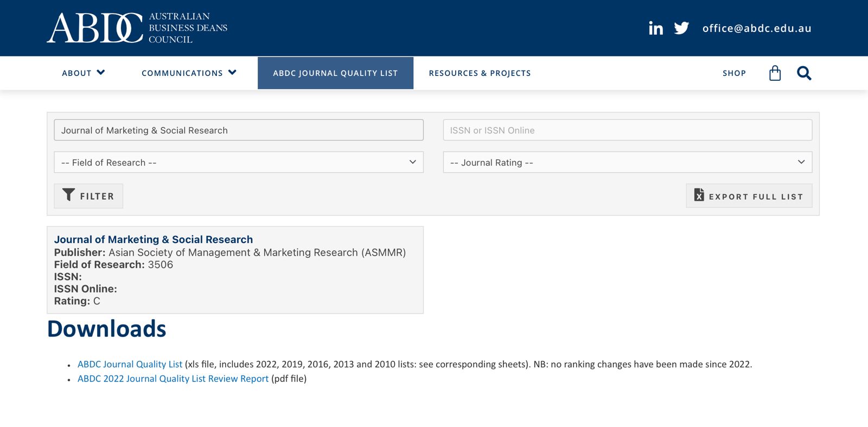This screenshot has height=427, width=868.
Task: Download the ABDC Journal Quality List xls
Action: pos(130,364)
